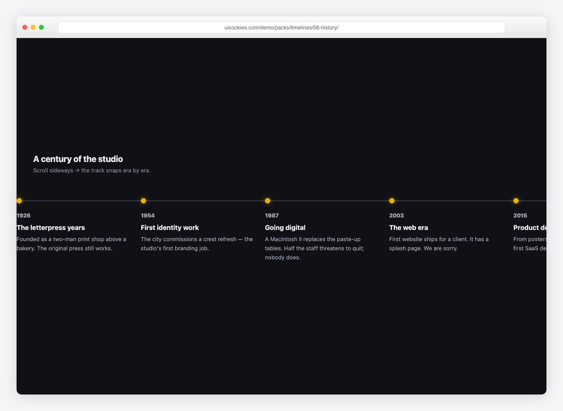The image size is (563, 411).
Task: Click the 1987 timeline dot
Action: (x=267, y=201)
